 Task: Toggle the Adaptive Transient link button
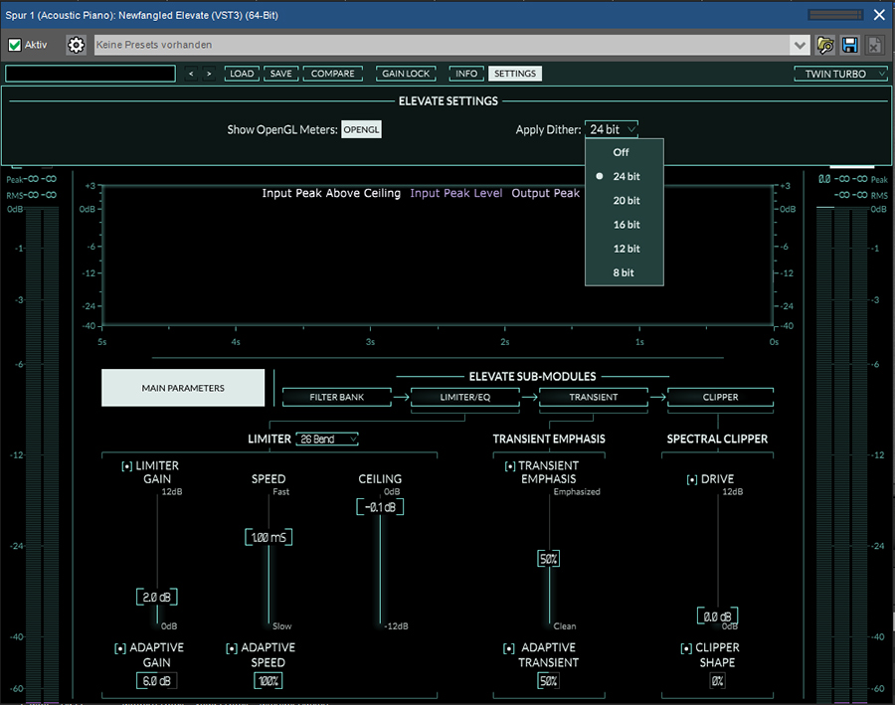(x=508, y=648)
